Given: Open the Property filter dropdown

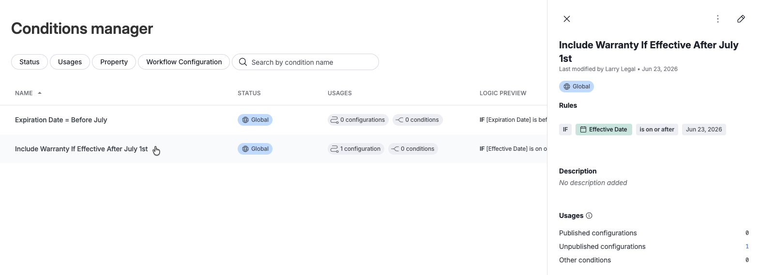Looking at the screenshot, I should 114,62.
